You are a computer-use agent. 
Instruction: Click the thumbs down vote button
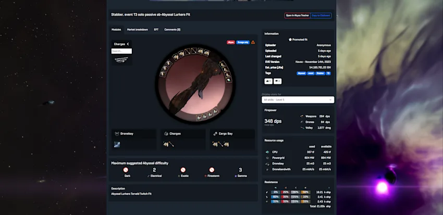pyautogui.click(x=277, y=81)
